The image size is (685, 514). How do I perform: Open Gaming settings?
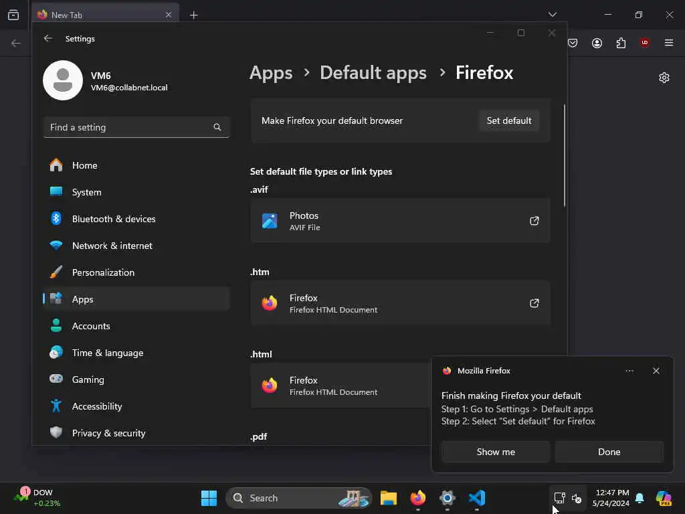(x=136, y=379)
